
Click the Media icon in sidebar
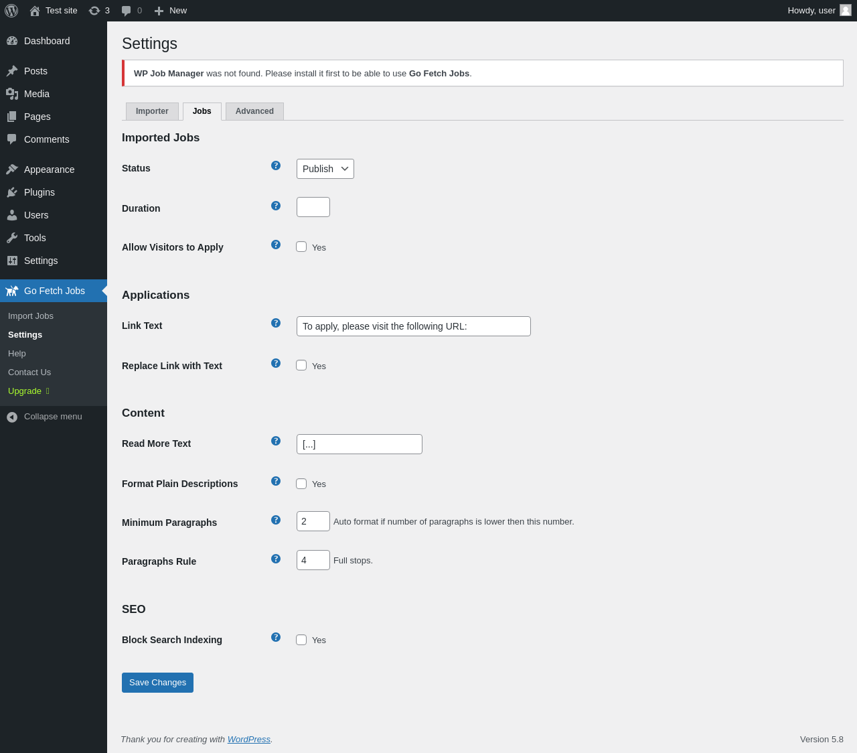point(12,94)
